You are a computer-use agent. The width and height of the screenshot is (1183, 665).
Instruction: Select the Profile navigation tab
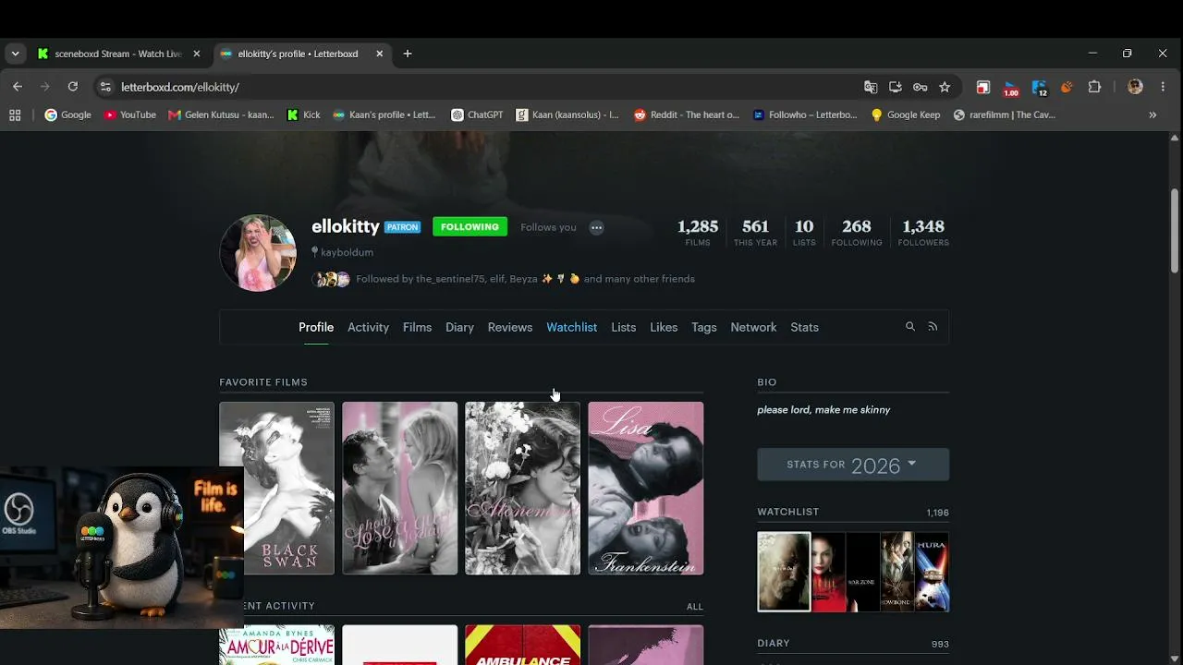click(316, 327)
